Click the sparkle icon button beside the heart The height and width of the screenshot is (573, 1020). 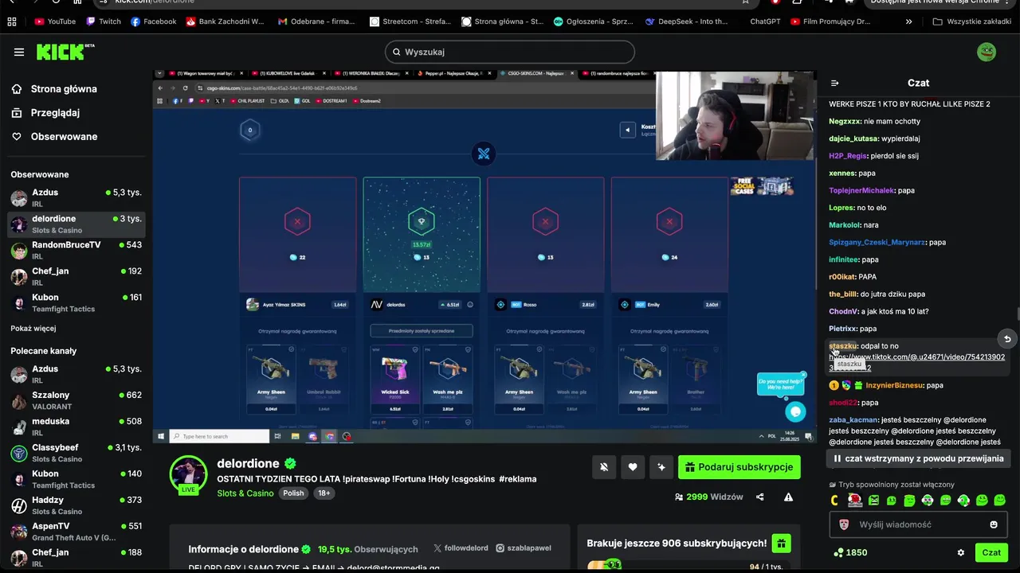pos(661,467)
